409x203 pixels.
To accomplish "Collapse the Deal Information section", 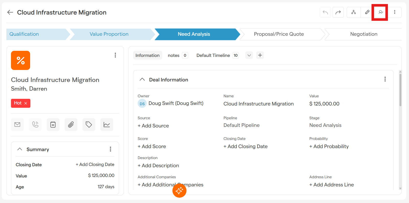I will coord(142,80).
